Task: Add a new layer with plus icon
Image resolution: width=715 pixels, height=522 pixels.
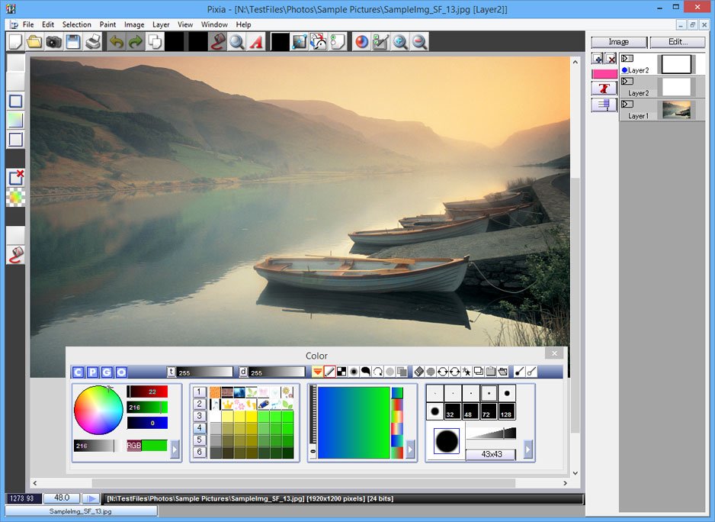Action: click(598, 59)
